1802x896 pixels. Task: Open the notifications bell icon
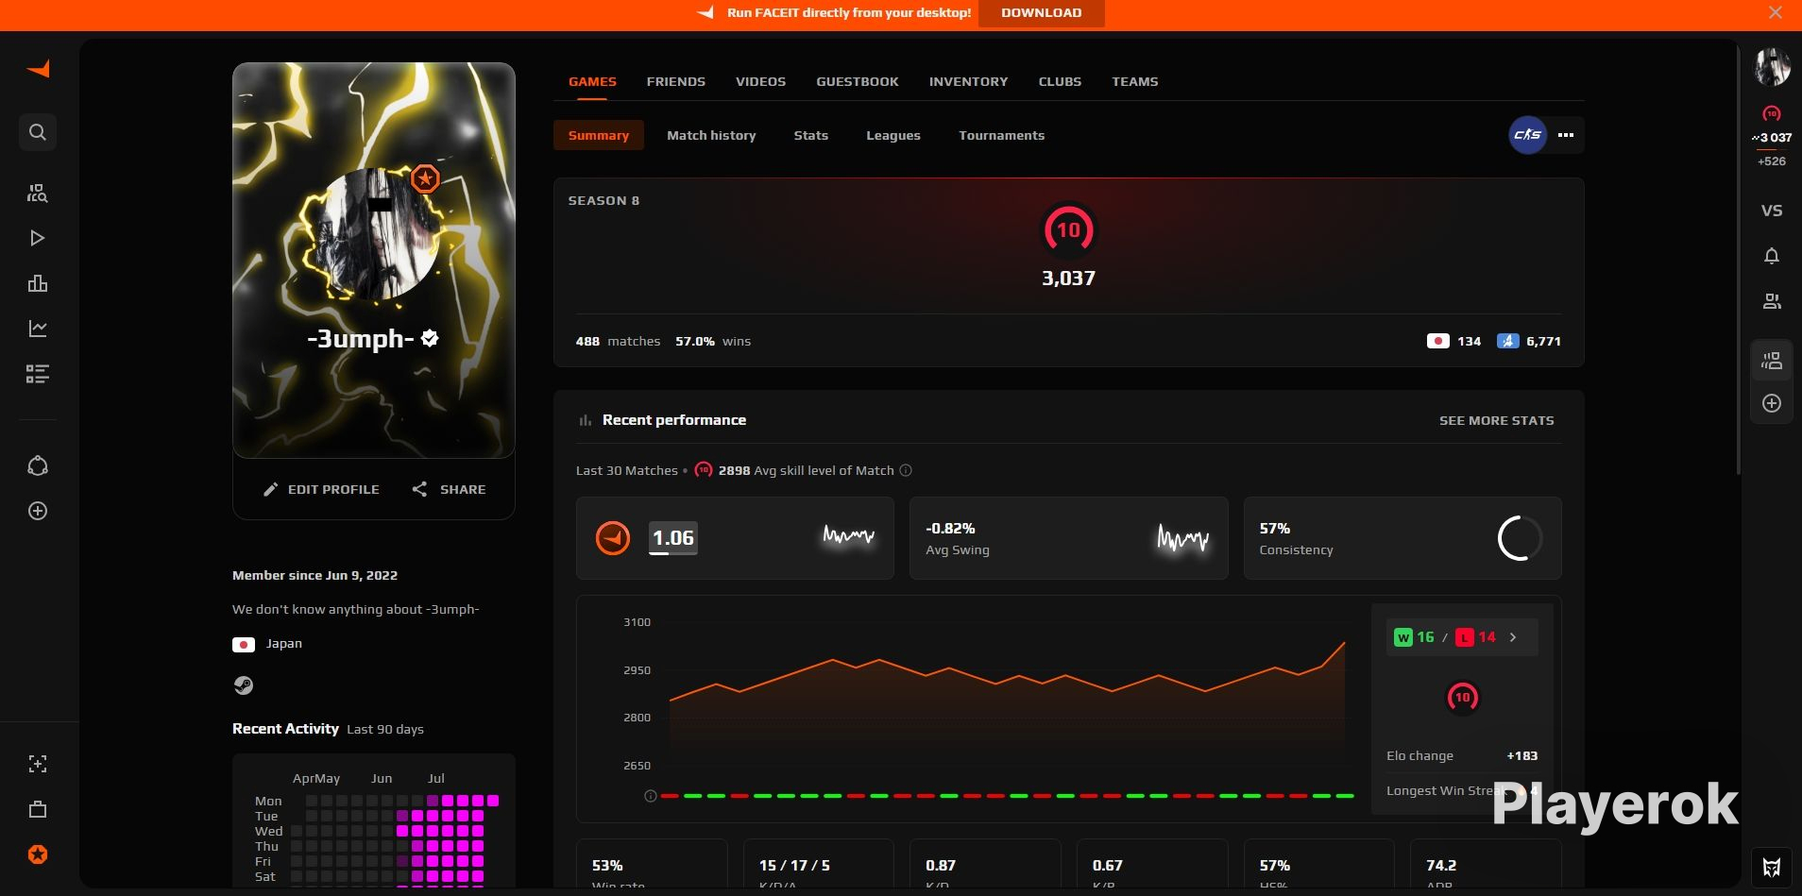[x=1772, y=256]
